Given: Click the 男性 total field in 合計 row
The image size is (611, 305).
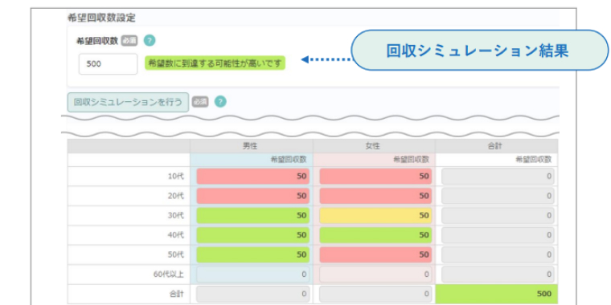Looking at the screenshot, I should tap(253, 294).
